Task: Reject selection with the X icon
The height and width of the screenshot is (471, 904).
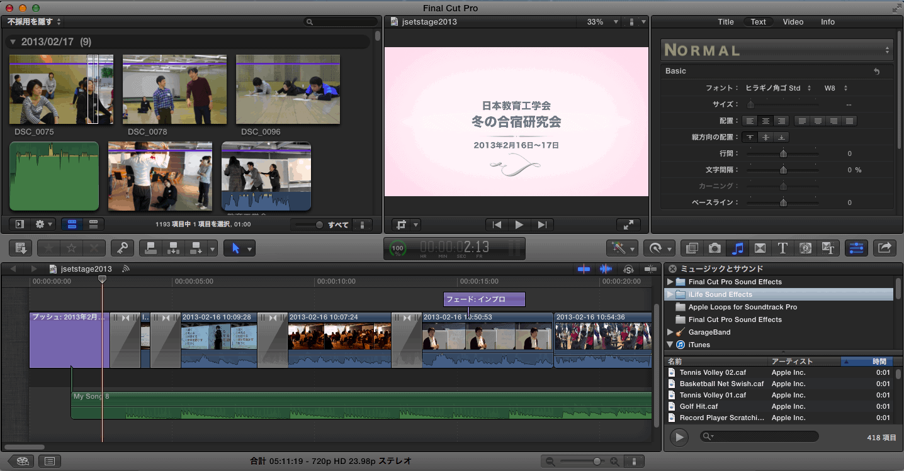Action: (94, 248)
